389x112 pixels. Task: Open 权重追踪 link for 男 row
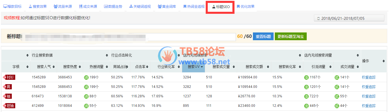pos(369,87)
